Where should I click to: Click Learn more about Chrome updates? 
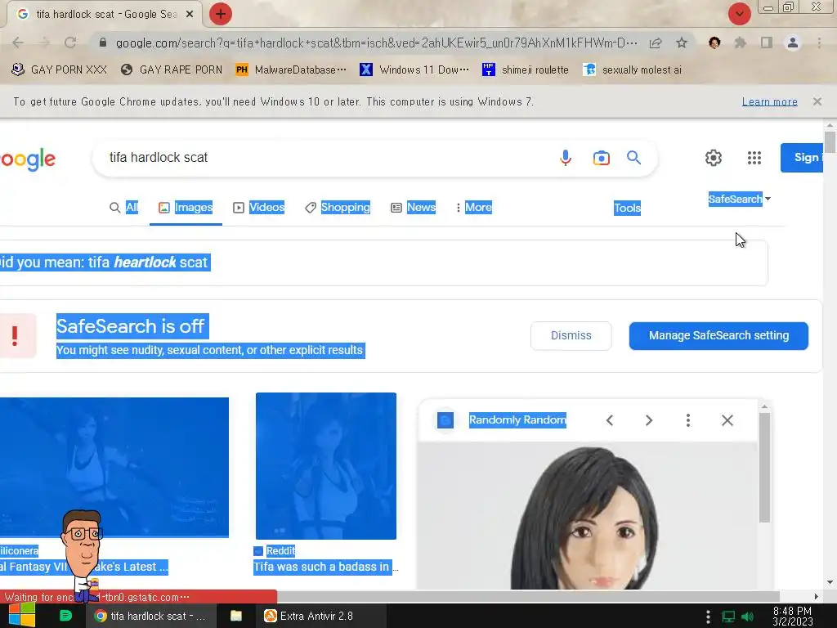tap(769, 101)
